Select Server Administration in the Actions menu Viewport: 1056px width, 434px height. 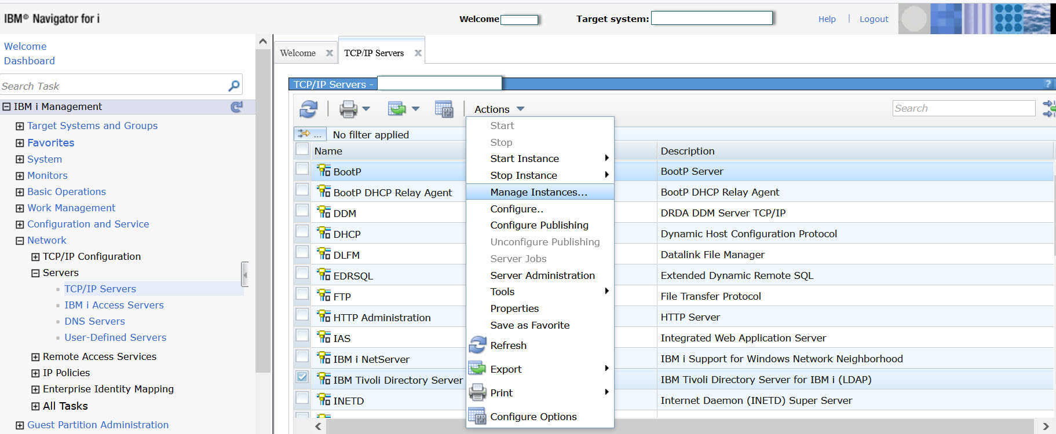click(542, 275)
